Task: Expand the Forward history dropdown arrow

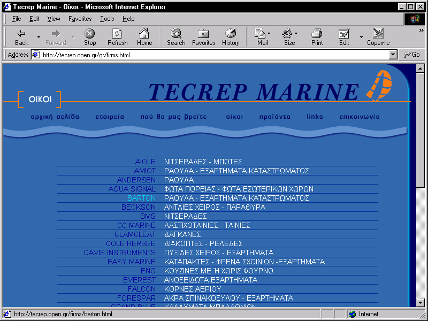Action: coord(73,37)
